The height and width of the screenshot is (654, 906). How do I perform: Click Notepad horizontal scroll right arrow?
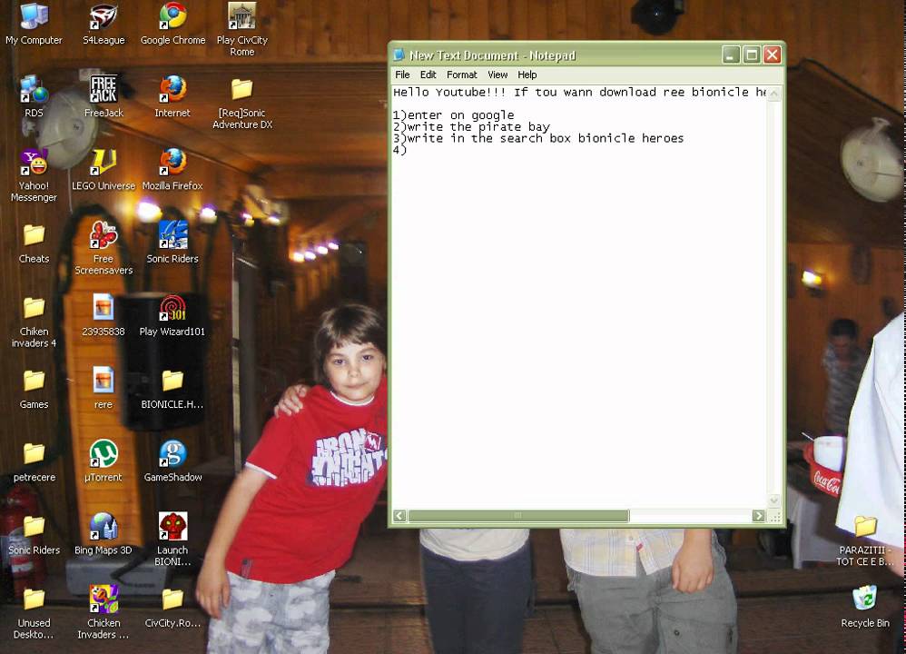[x=759, y=516]
